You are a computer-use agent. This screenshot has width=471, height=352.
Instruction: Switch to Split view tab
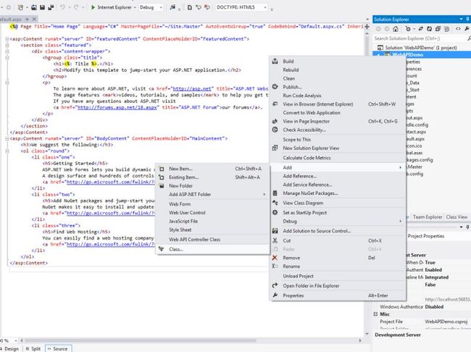click(x=33, y=348)
